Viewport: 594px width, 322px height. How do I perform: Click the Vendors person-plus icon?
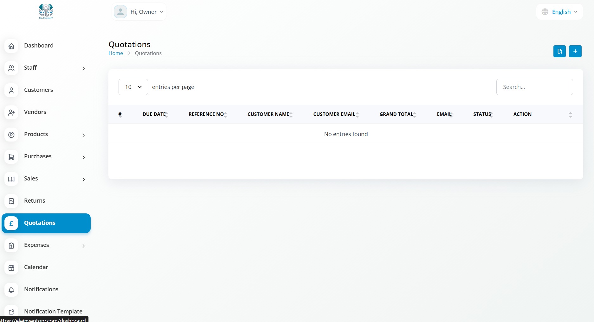click(11, 112)
